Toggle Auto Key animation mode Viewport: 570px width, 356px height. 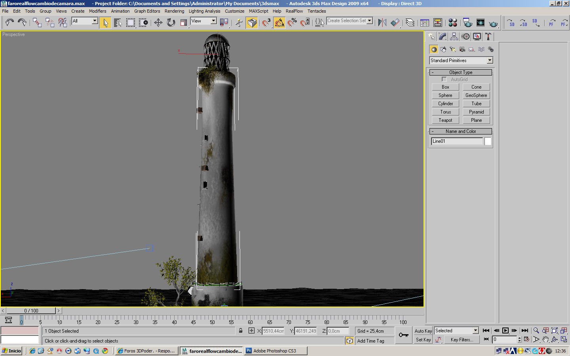tap(423, 331)
